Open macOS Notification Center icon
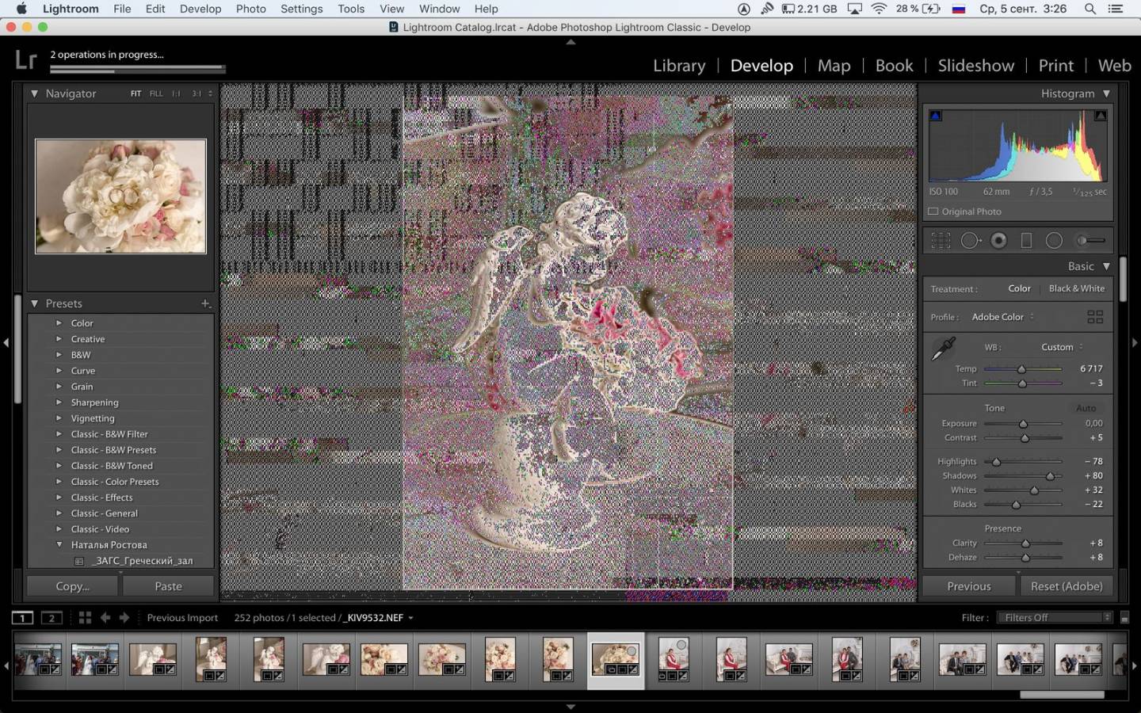The image size is (1141, 713). coord(1116,9)
